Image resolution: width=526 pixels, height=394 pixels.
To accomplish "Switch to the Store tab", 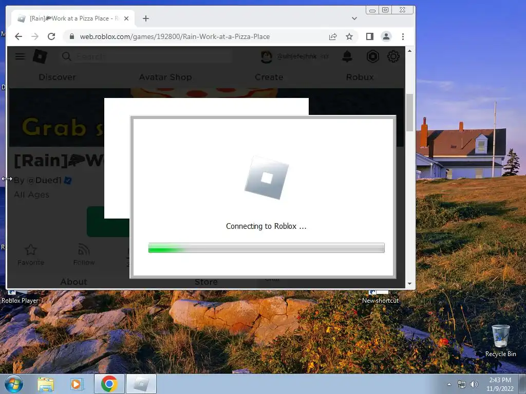I will [206, 282].
